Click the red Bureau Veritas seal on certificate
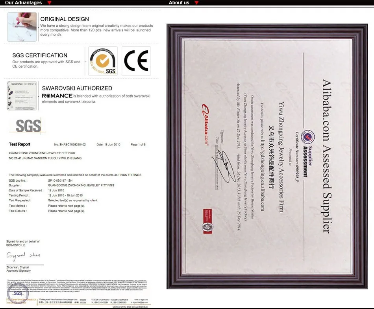374x309 pixels. click(207, 221)
